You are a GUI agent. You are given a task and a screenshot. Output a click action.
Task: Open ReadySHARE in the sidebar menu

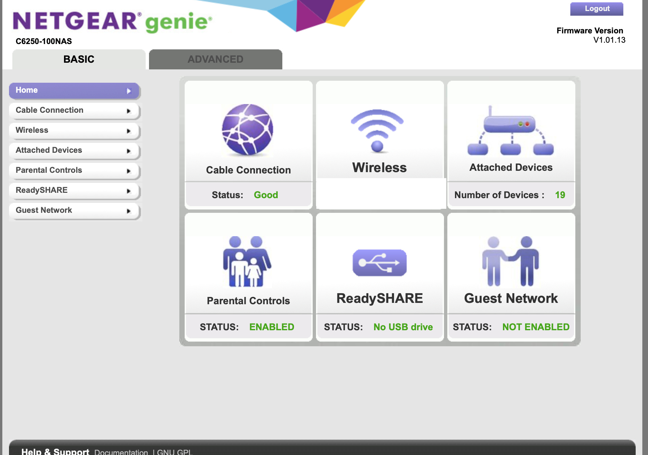click(74, 190)
